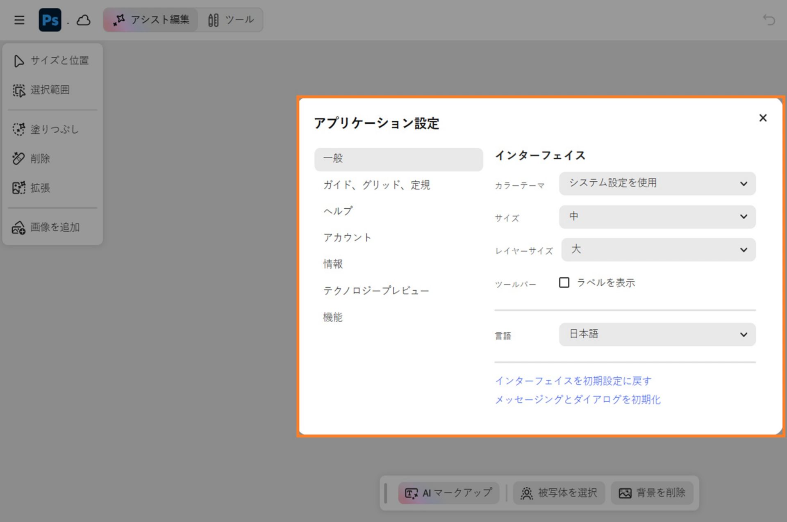Screen dimensions: 787x522
Task: Click メッセージングとダイアログを初期化 link
Action: point(578,399)
